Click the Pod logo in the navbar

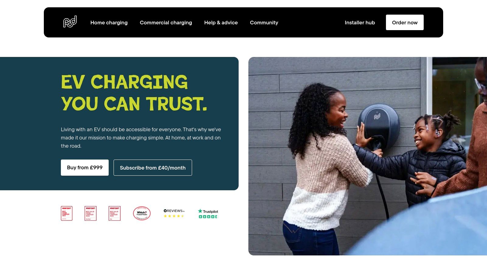pyautogui.click(x=70, y=22)
